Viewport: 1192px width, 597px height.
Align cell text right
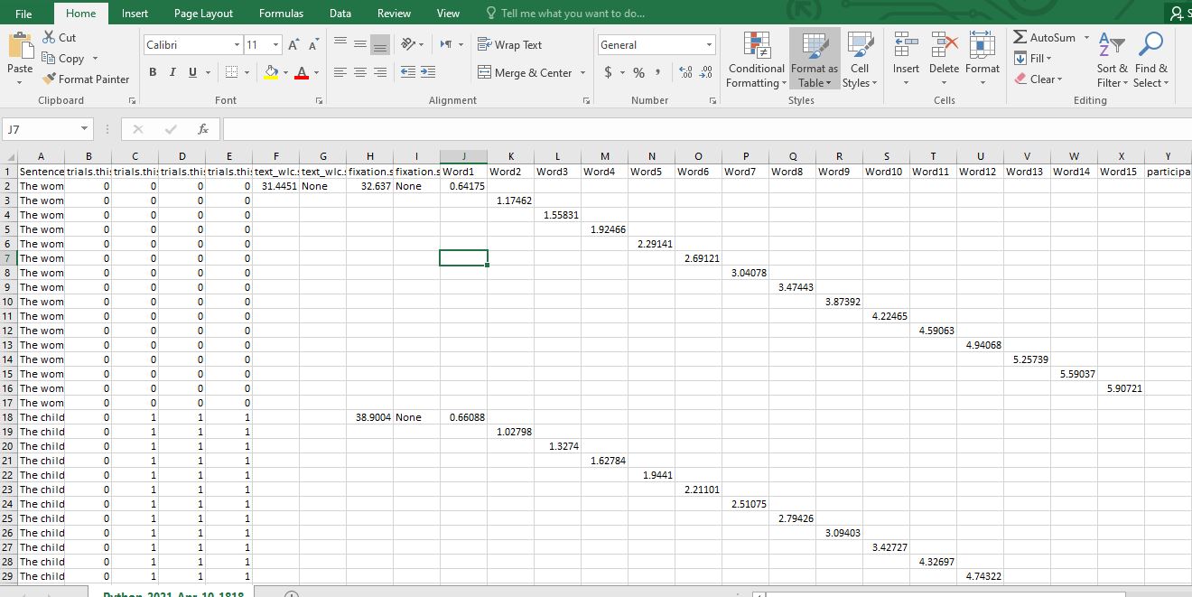click(380, 73)
